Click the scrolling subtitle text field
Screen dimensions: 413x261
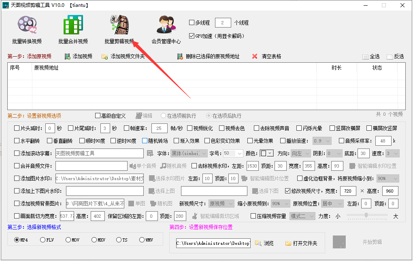[x=99, y=153]
